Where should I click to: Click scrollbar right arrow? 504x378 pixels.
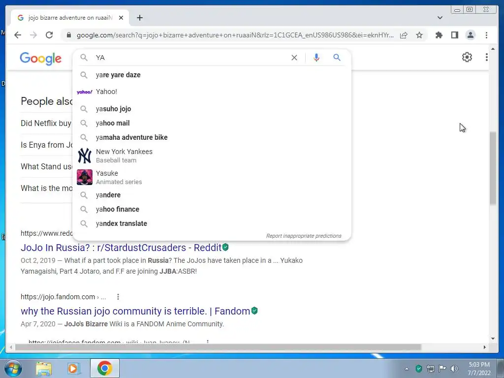tap(485, 347)
